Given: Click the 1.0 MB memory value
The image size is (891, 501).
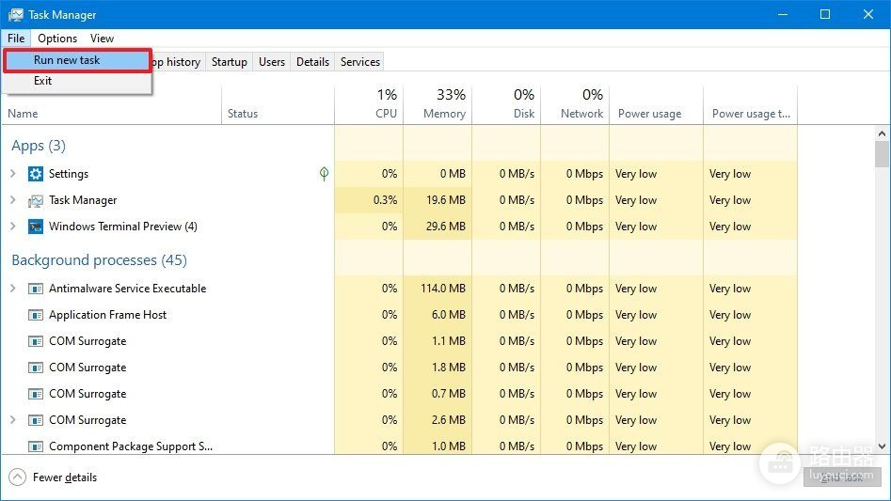Looking at the screenshot, I should (449, 446).
